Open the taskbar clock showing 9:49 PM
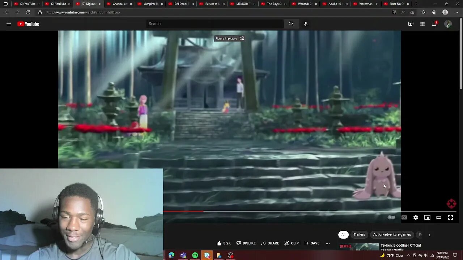This screenshot has height=260, width=463. click(443, 255)
